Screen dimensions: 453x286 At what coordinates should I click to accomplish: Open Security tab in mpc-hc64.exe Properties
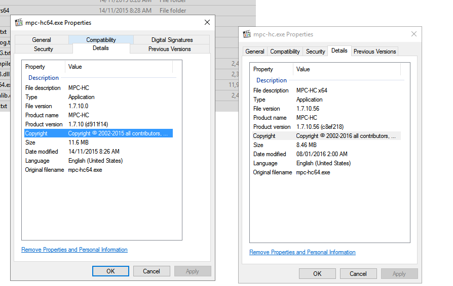tap(44, 49)
